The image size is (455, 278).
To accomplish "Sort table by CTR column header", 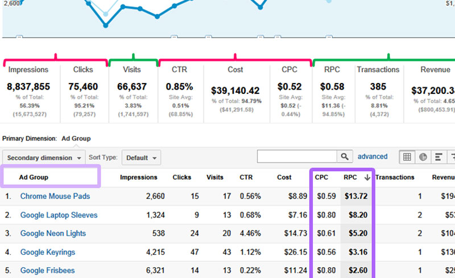I will tap(246, 177).
